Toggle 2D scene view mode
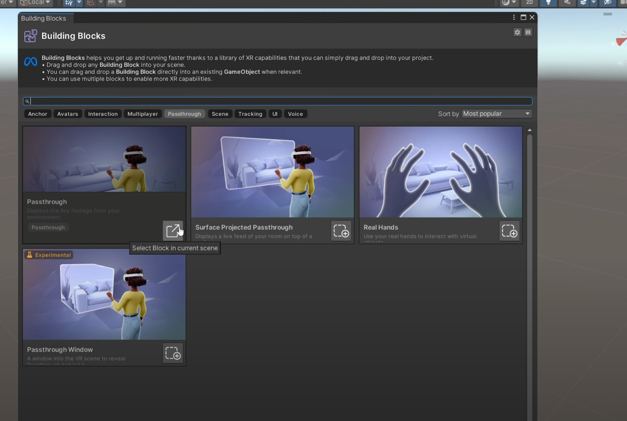This screenshot has height=421, width=627. pos(529,3)
